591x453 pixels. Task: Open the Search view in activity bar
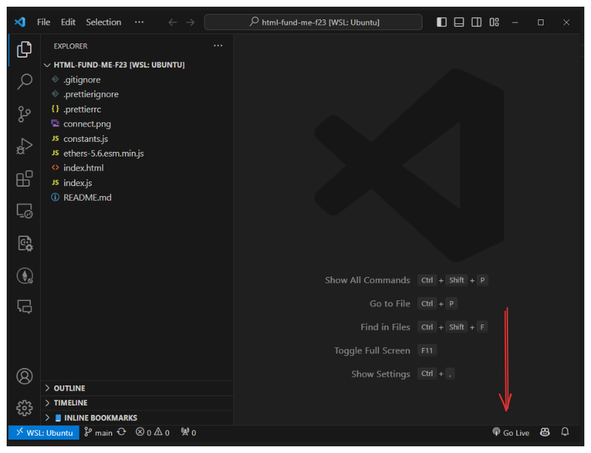[x=25, y=82]
